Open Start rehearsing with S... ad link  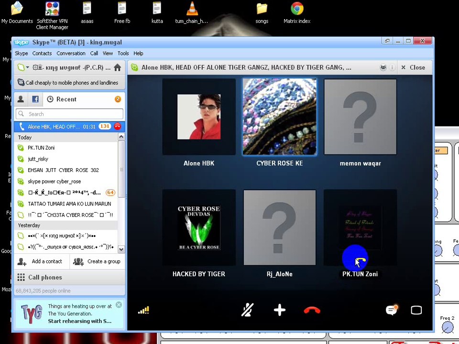pyautogui.click(x=80, y=321)
